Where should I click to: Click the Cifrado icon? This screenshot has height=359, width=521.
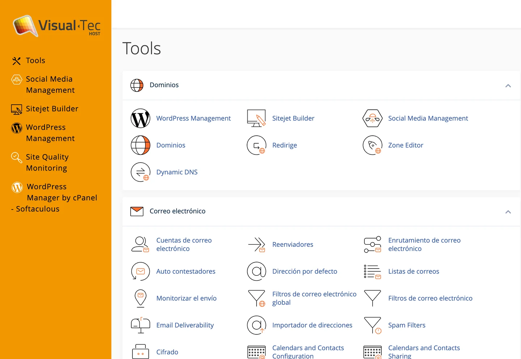[140, 351]
